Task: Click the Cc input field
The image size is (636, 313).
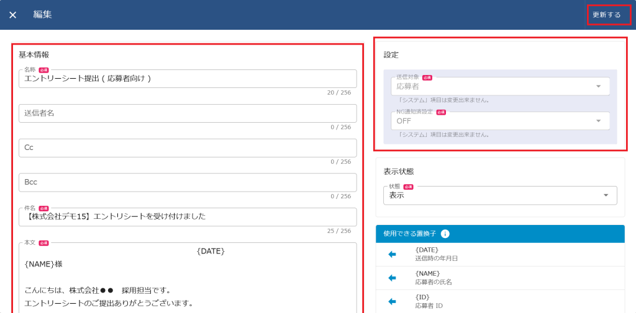Action: tap(187, 148)
